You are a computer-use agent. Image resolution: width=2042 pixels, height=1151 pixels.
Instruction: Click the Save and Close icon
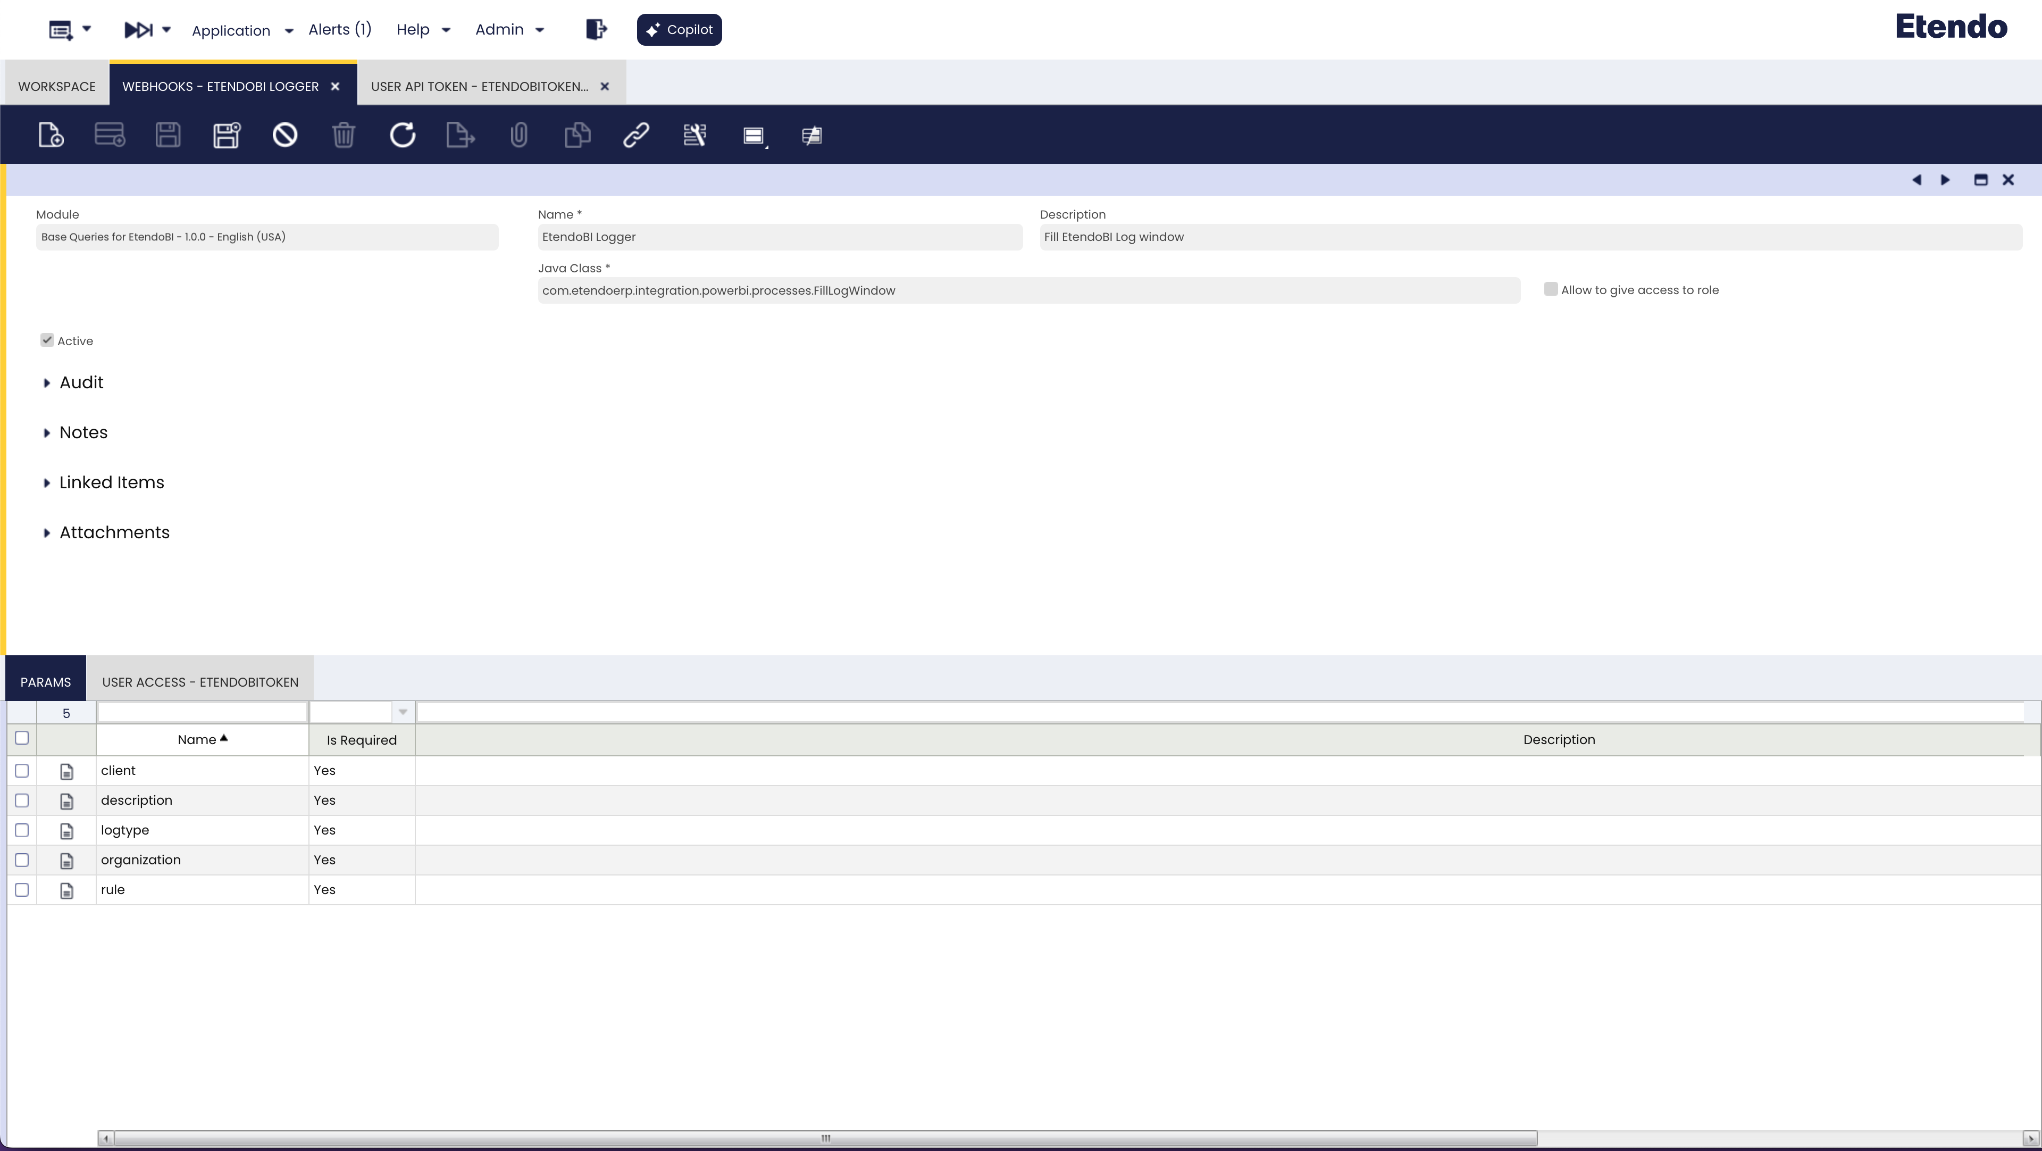click(227, 135)
